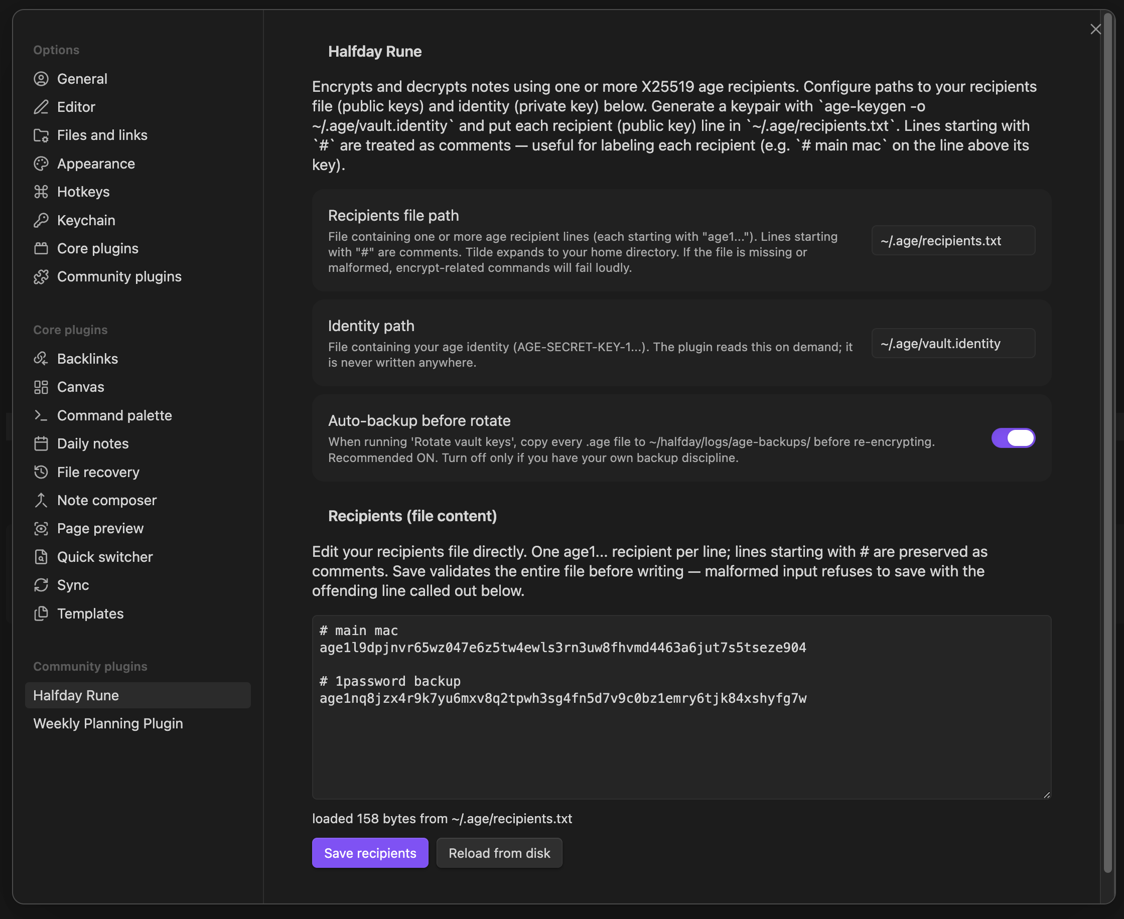The width and height of the screenshot is (1124, 919).
Task: Click Reload from disk button
Action: click(x=499, y=853)
